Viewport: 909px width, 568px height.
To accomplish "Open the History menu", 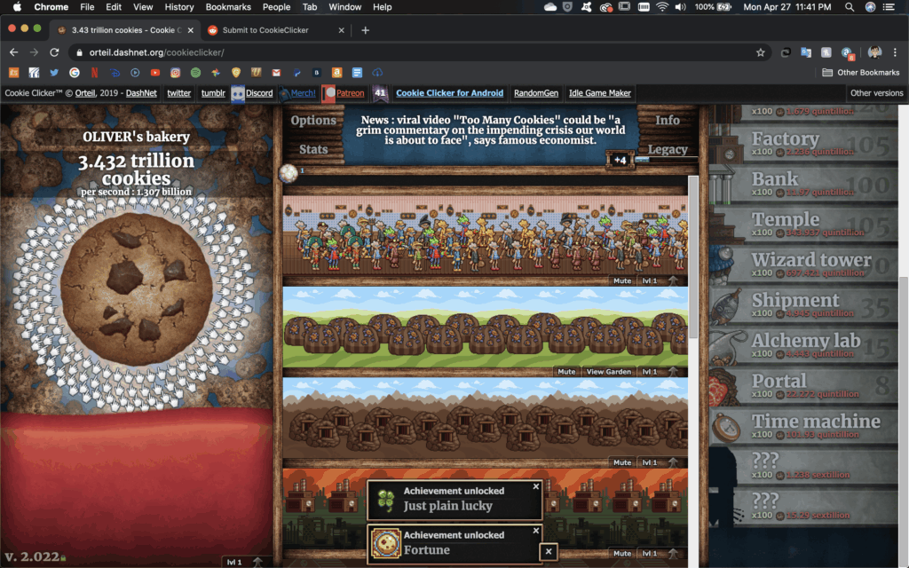I will pos(179,7).
